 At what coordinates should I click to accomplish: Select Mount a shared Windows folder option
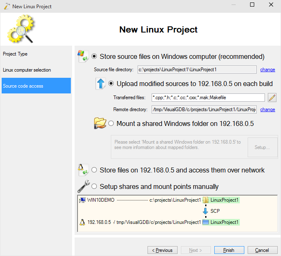[x=111, y=123]
